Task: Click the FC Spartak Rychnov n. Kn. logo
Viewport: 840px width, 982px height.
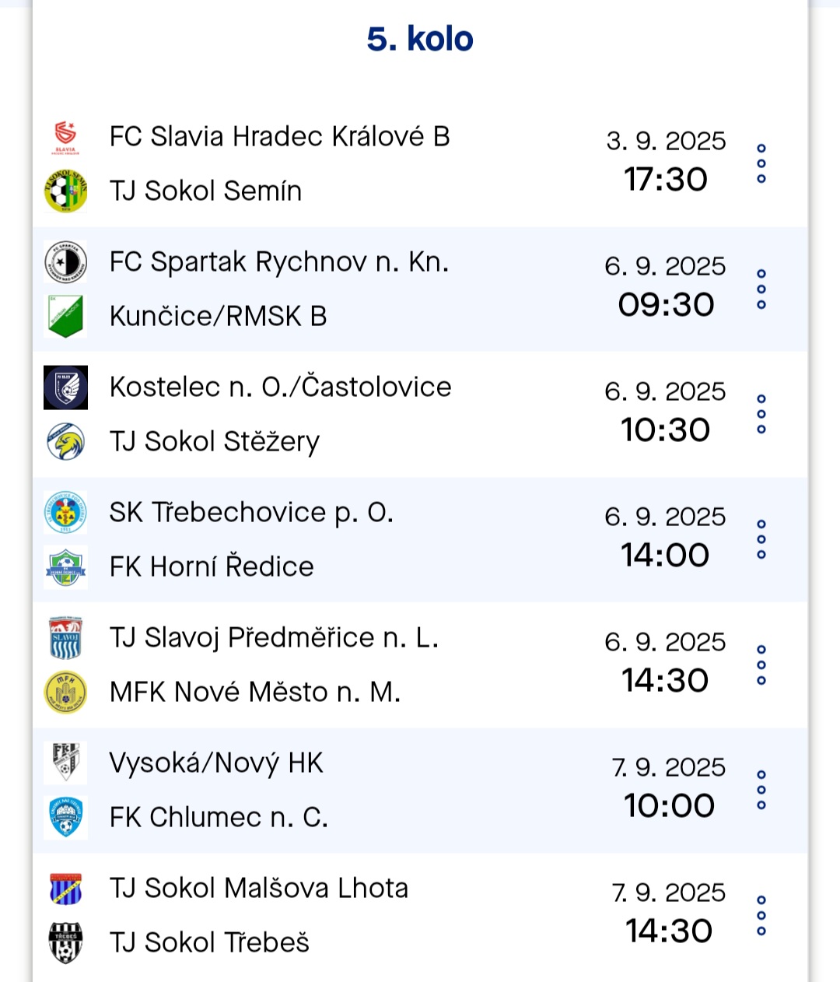Action: click(65, 262)
